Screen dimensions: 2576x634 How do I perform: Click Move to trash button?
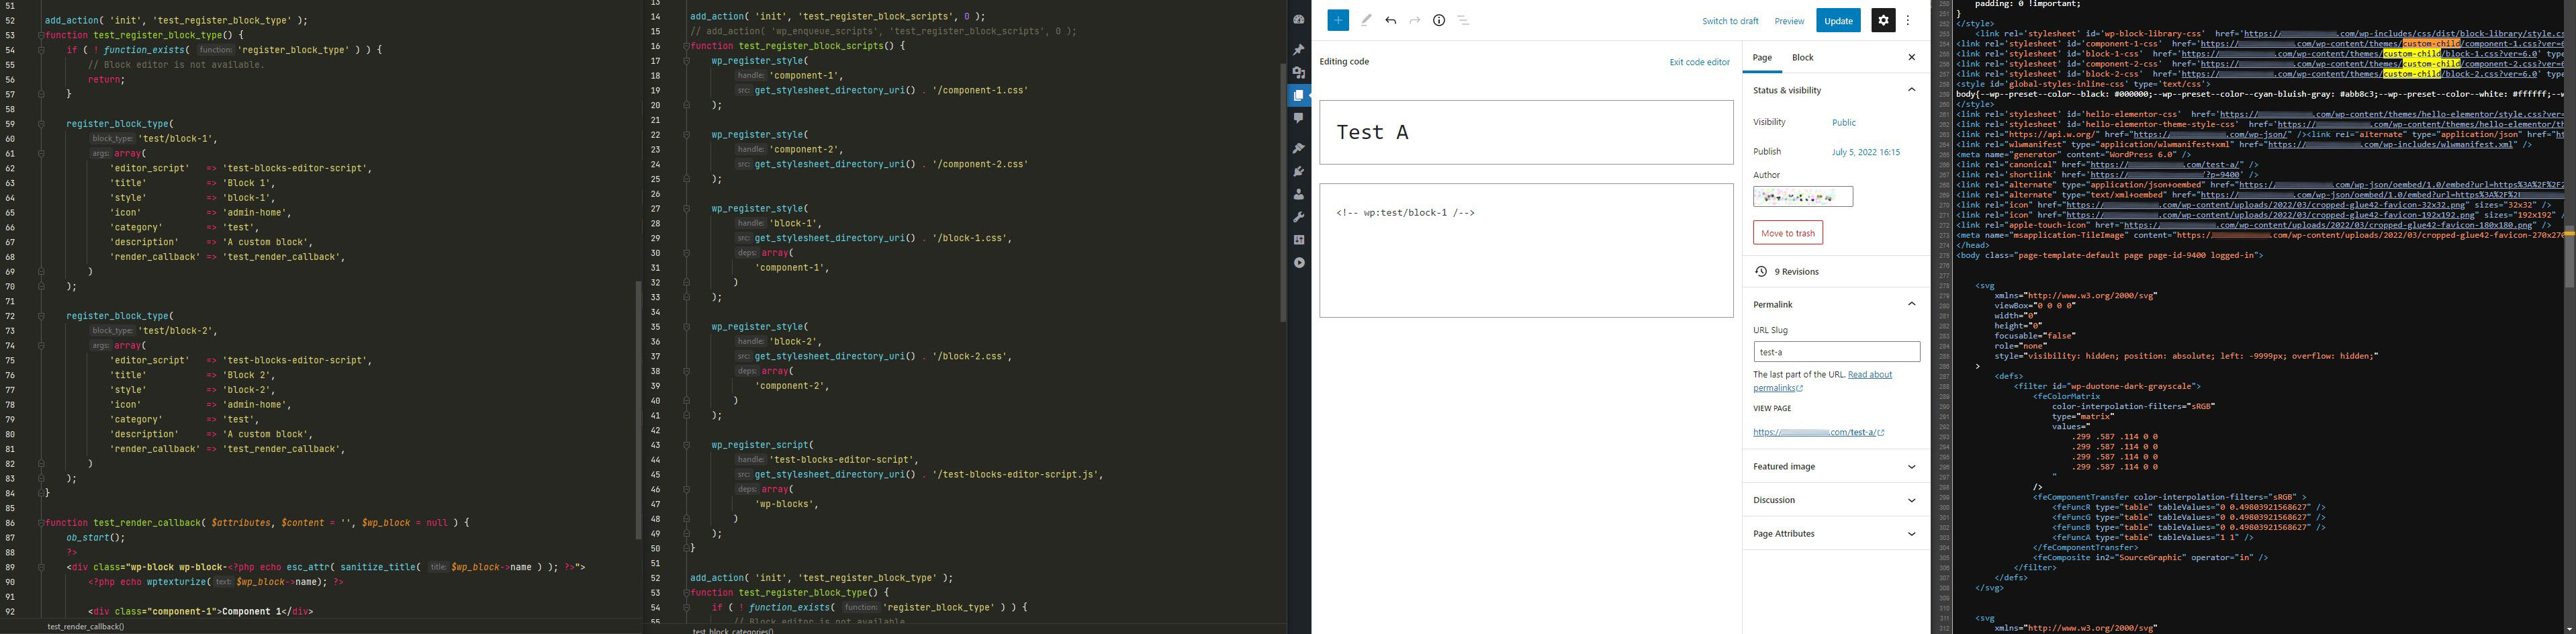[1788, 233]
